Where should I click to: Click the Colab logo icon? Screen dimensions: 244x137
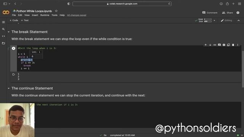coord(6,12)
